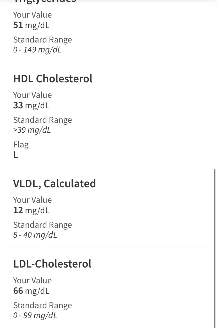Select the 5 - 40 mg/dL range

click(x=35, y=235)
